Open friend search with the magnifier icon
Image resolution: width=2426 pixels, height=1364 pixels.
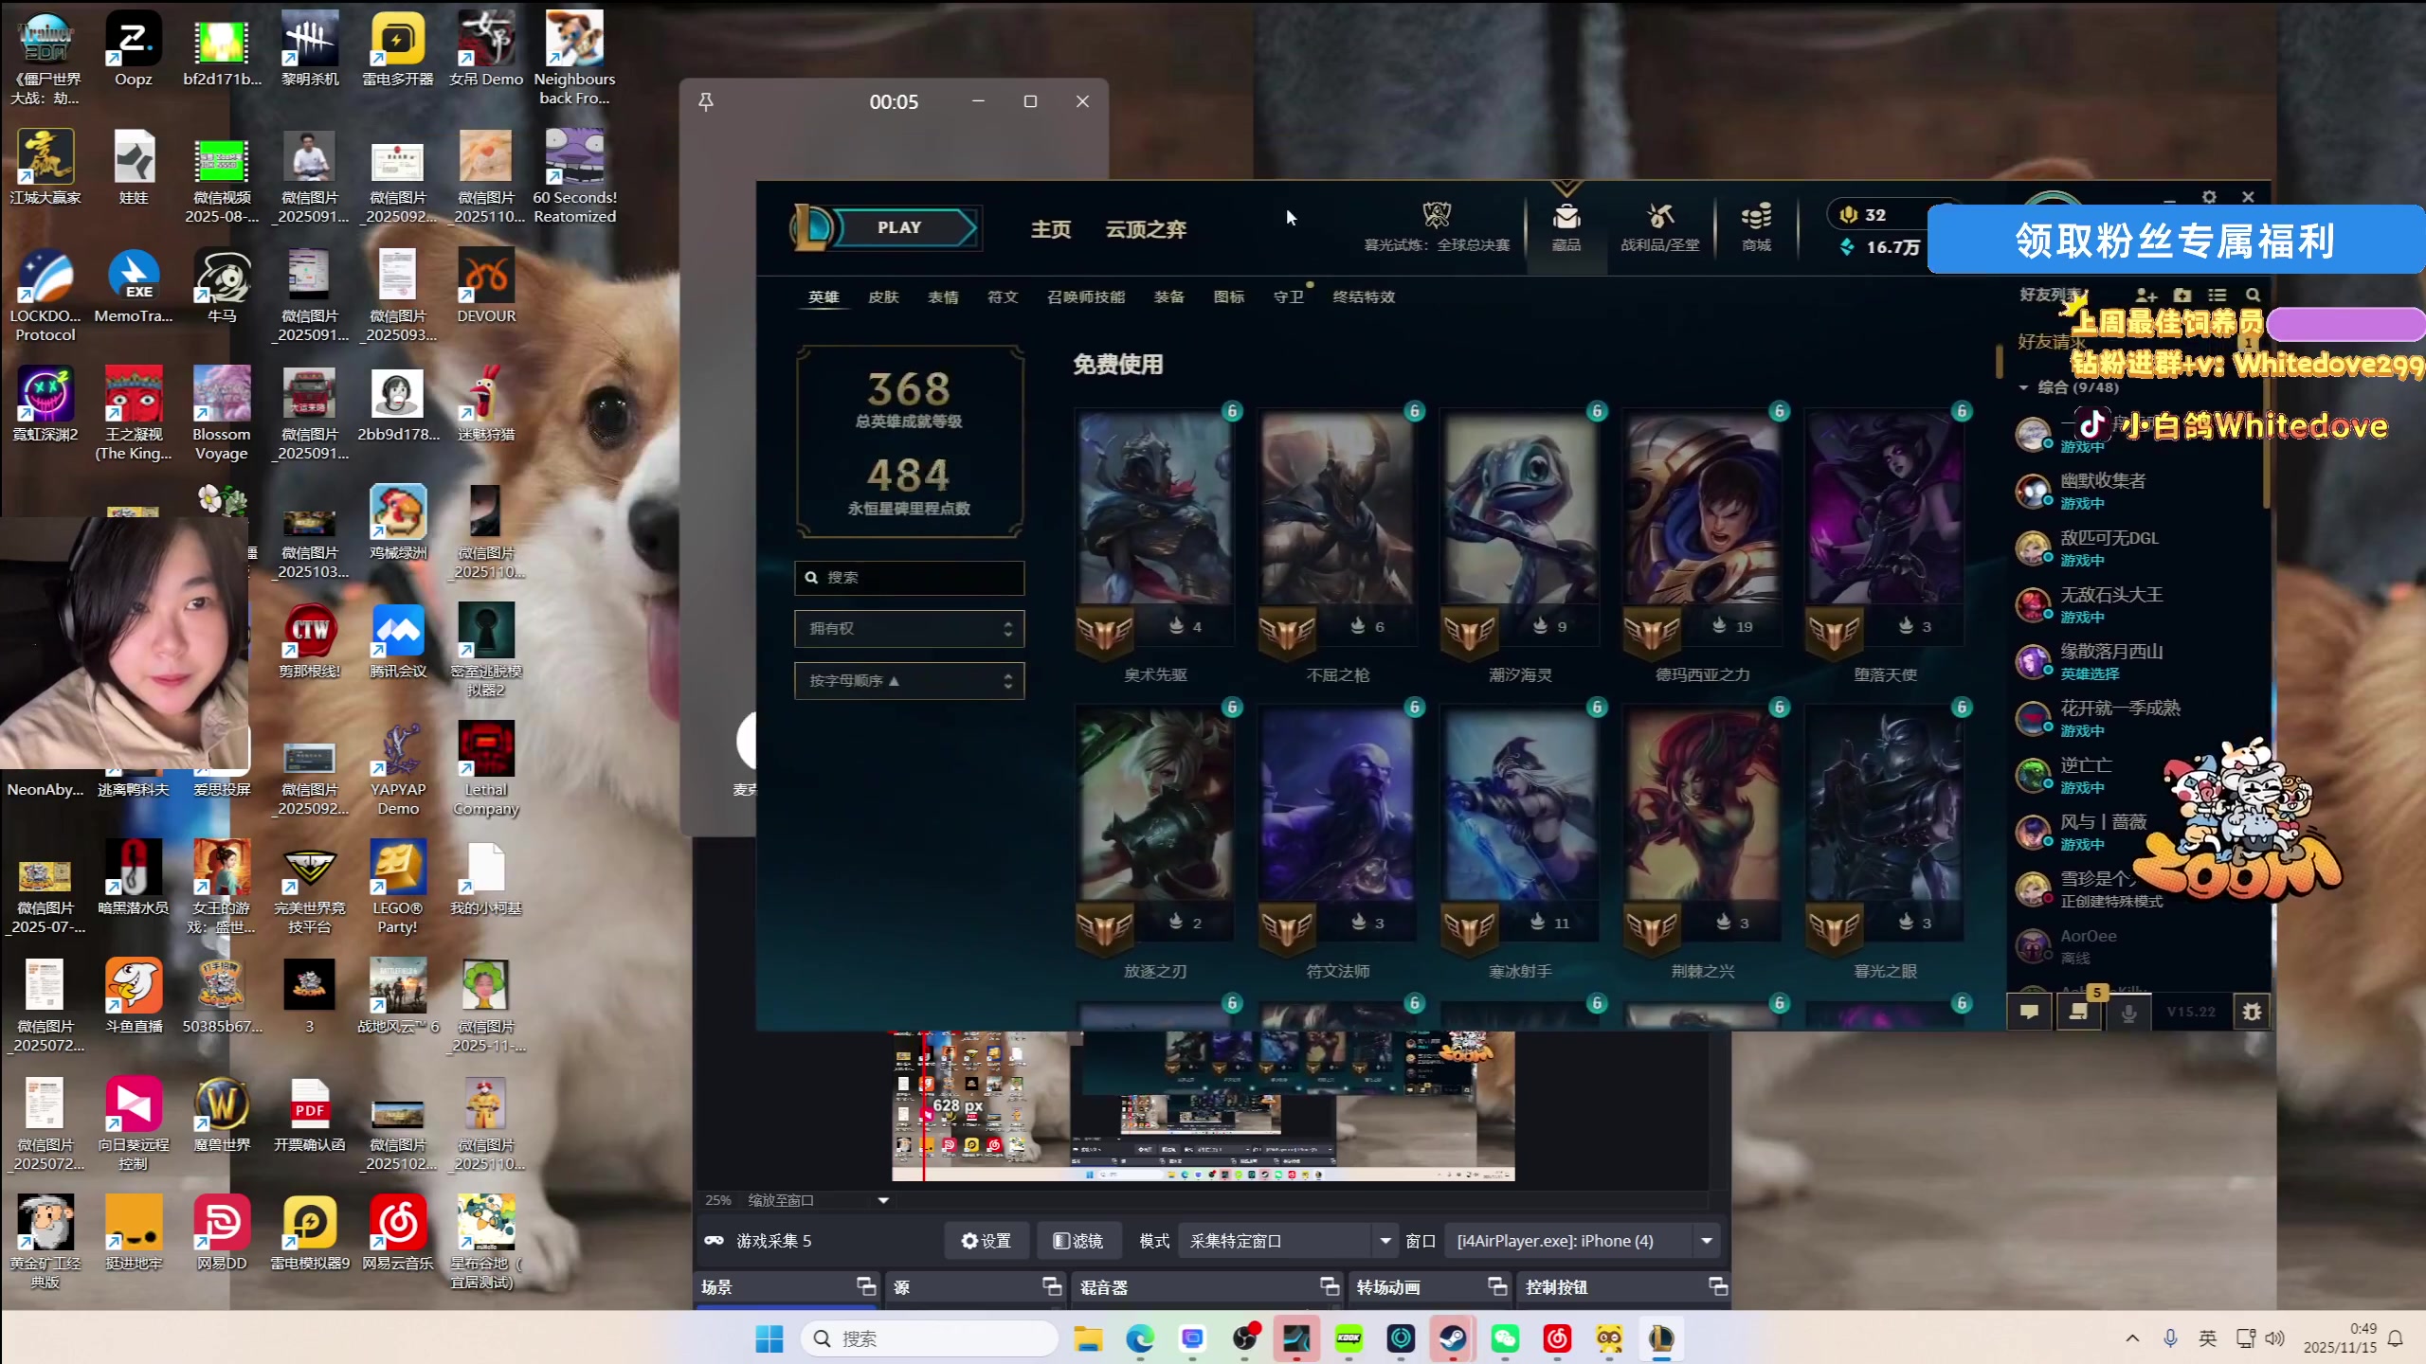[x=2254, y=295]
